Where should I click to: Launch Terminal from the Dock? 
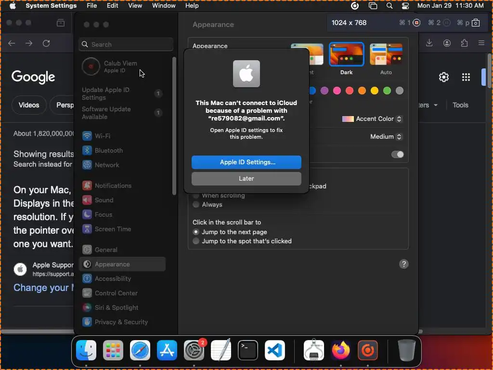(248, 350)
